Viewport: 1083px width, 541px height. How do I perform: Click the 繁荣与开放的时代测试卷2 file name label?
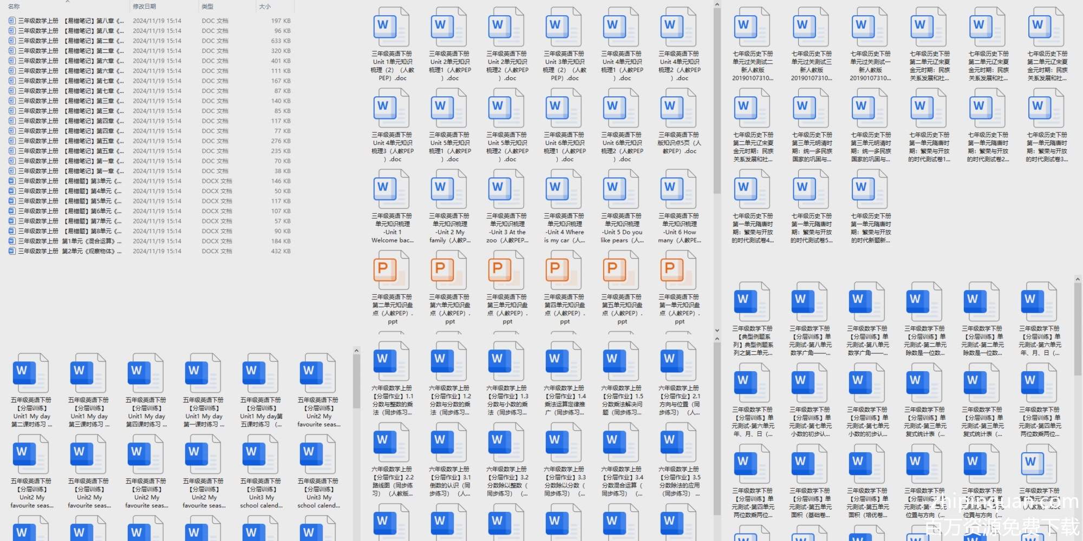[x=988, y=147]
